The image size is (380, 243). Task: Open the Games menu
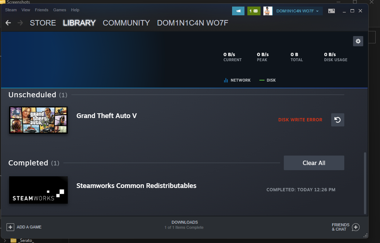(60, 10)
